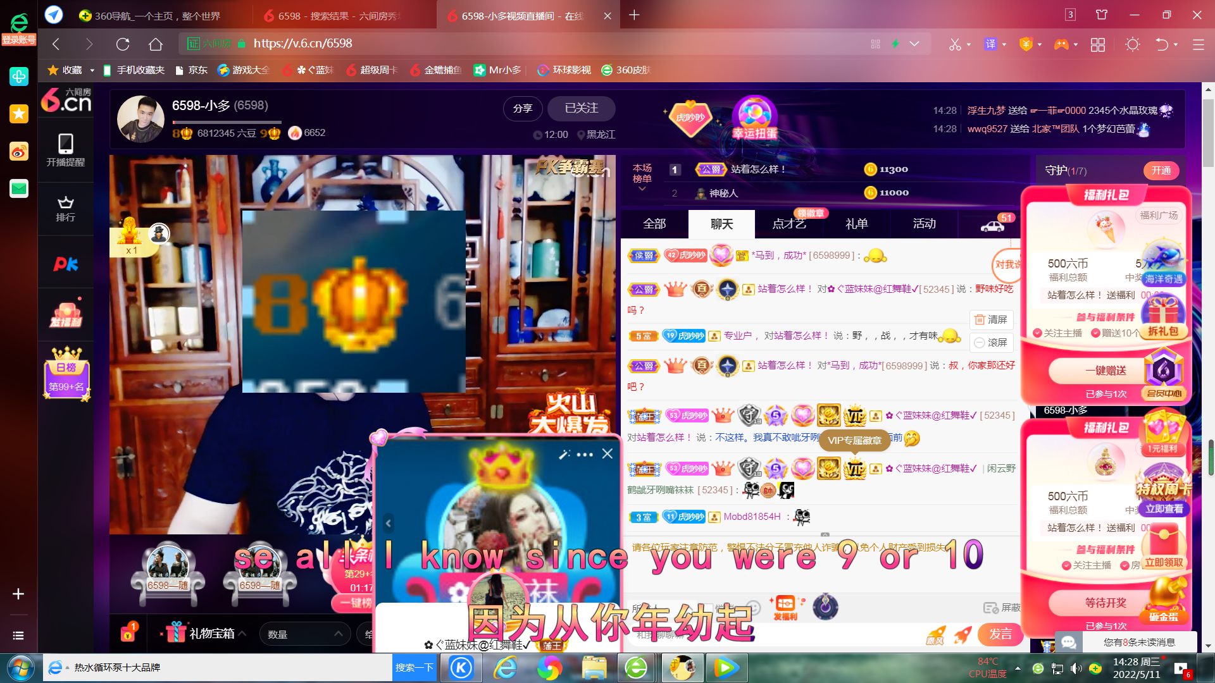1215x683 pixels.
Task: Open the 360 translate icon in toolbar
Action: coord(990,44)
